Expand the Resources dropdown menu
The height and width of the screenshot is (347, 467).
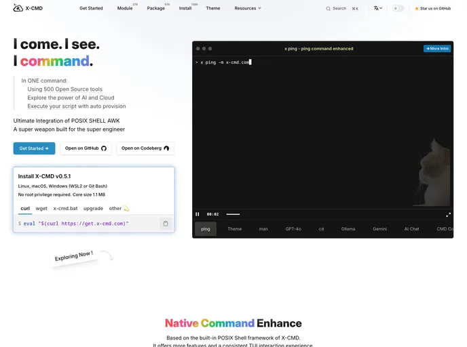pyautogui.click(x=248, y=8)
